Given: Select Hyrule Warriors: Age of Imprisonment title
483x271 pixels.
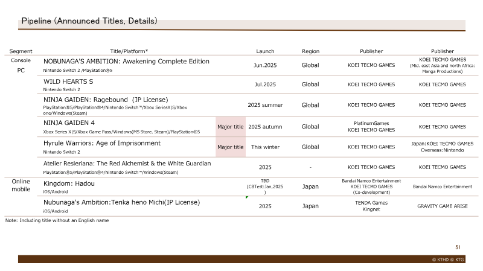Looking at the screenshot, I should [x=102, y=143].
